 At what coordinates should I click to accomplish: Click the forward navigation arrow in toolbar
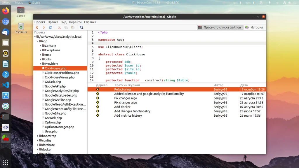pos(44,27)
